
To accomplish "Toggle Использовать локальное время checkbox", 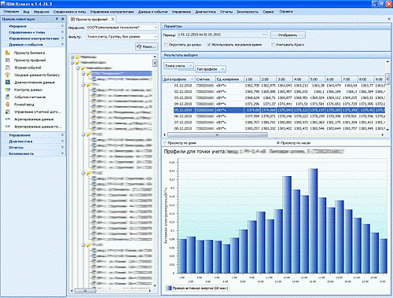I will tap(209, 45).
